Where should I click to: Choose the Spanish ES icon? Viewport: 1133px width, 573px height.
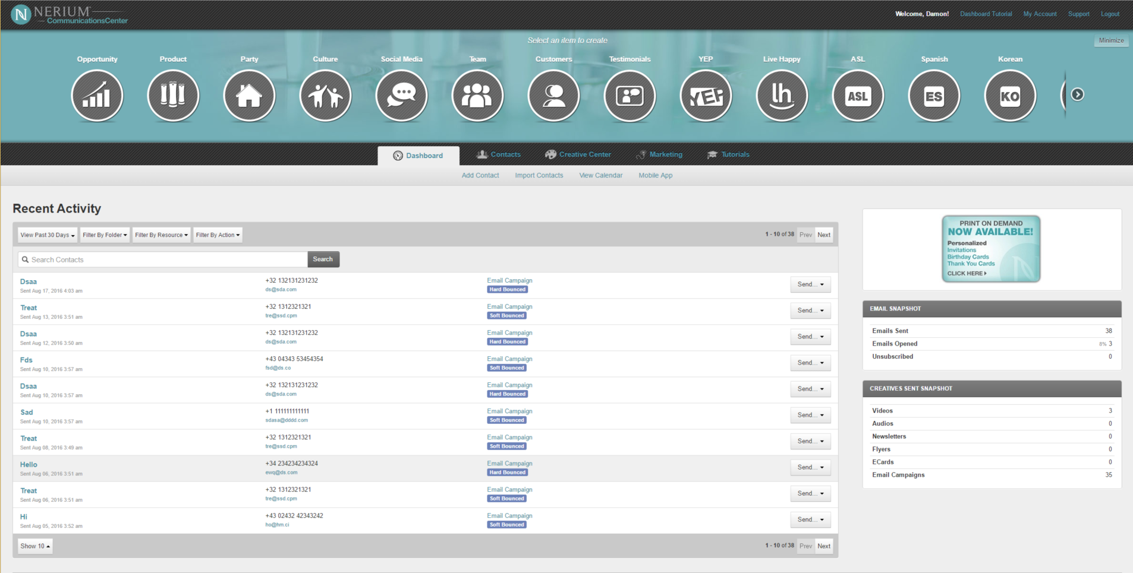934,96
